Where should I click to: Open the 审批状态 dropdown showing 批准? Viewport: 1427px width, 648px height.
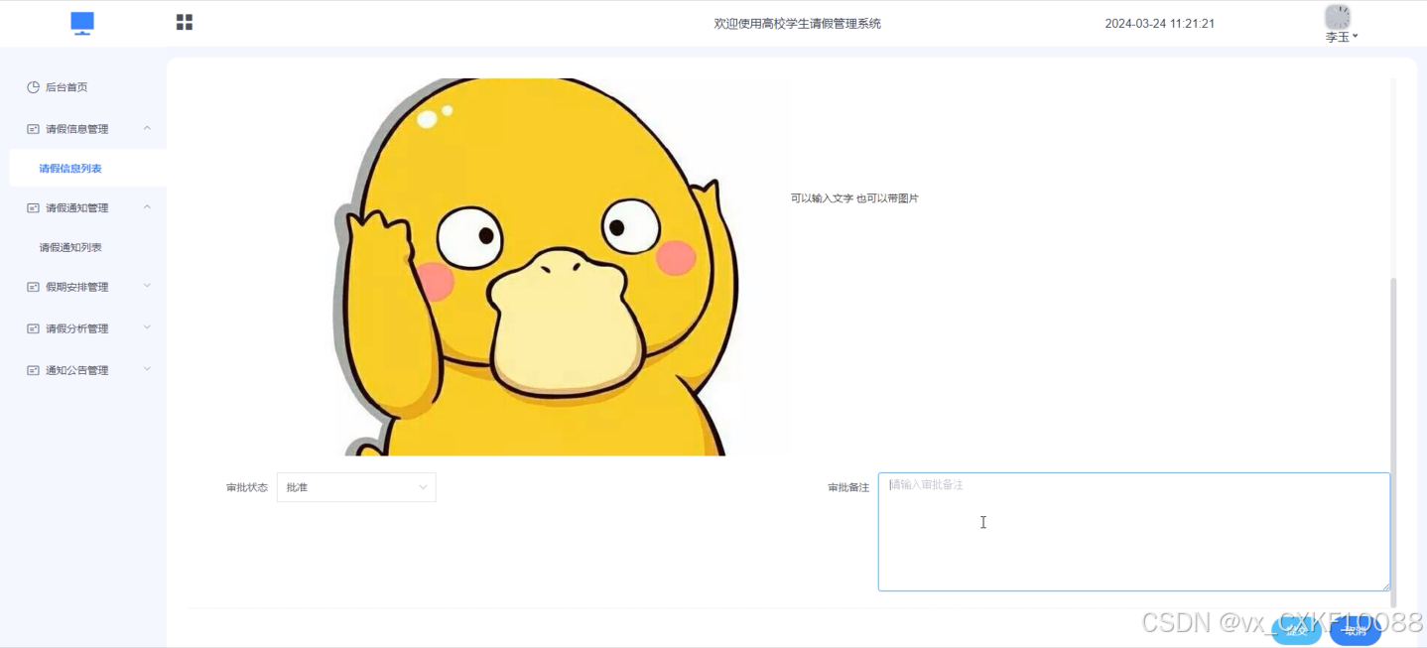click(356, 487)
